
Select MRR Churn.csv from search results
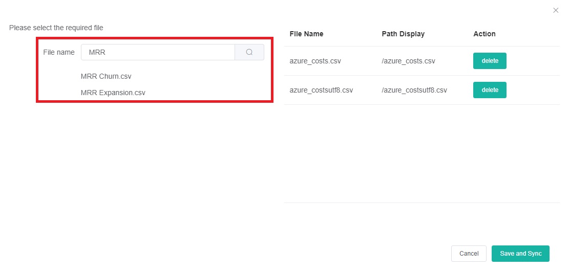coord(106,76)
